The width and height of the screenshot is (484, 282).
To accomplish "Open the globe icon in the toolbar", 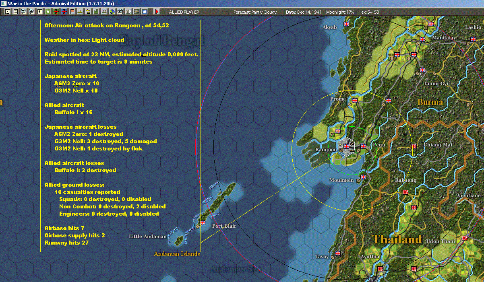I will [x=112, y=12].
